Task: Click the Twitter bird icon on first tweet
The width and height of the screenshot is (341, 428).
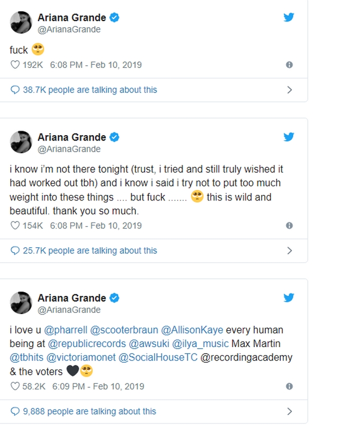Action: (289, 17)
